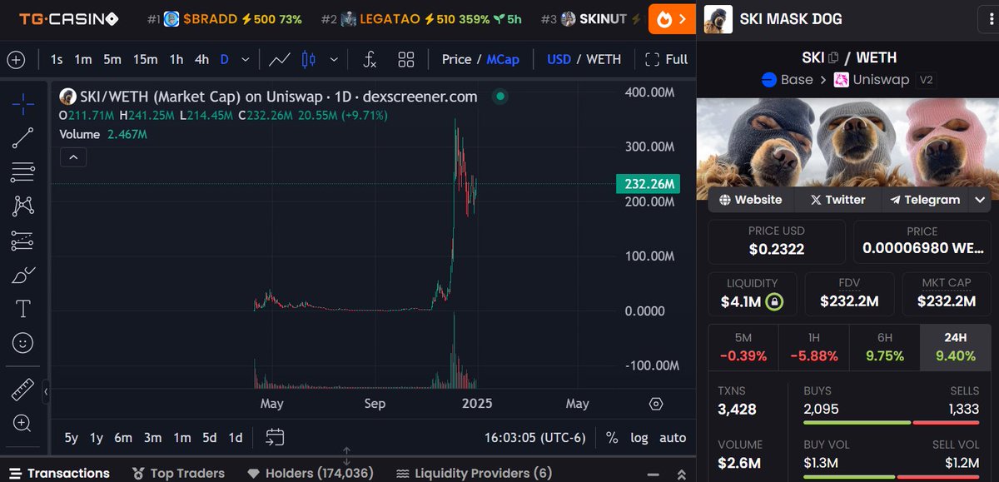Select the 1h timeframe
Viewport: 999px width, 482px height.
[x=176, y=60]
